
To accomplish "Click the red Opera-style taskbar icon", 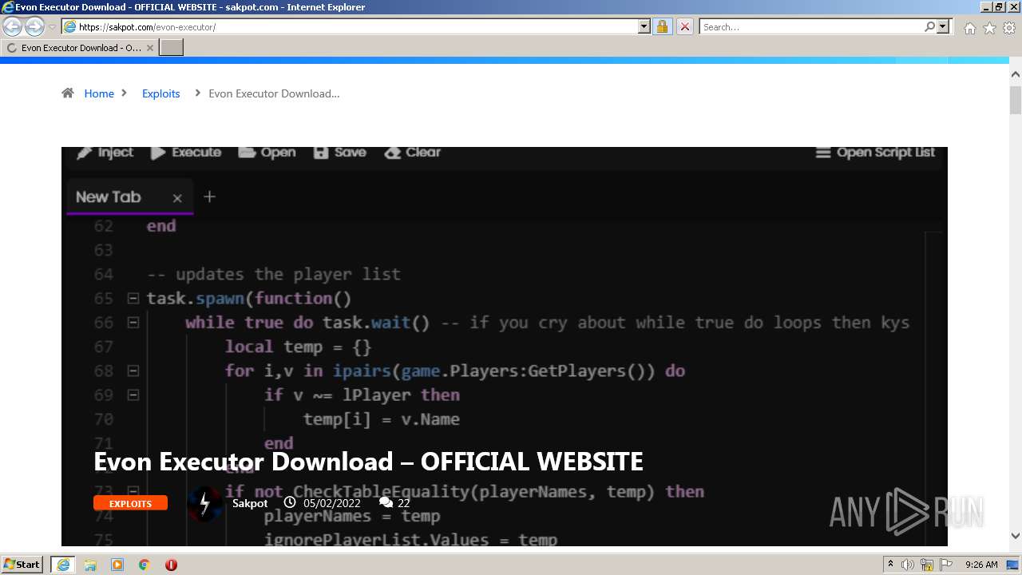I will click(171, 565).
